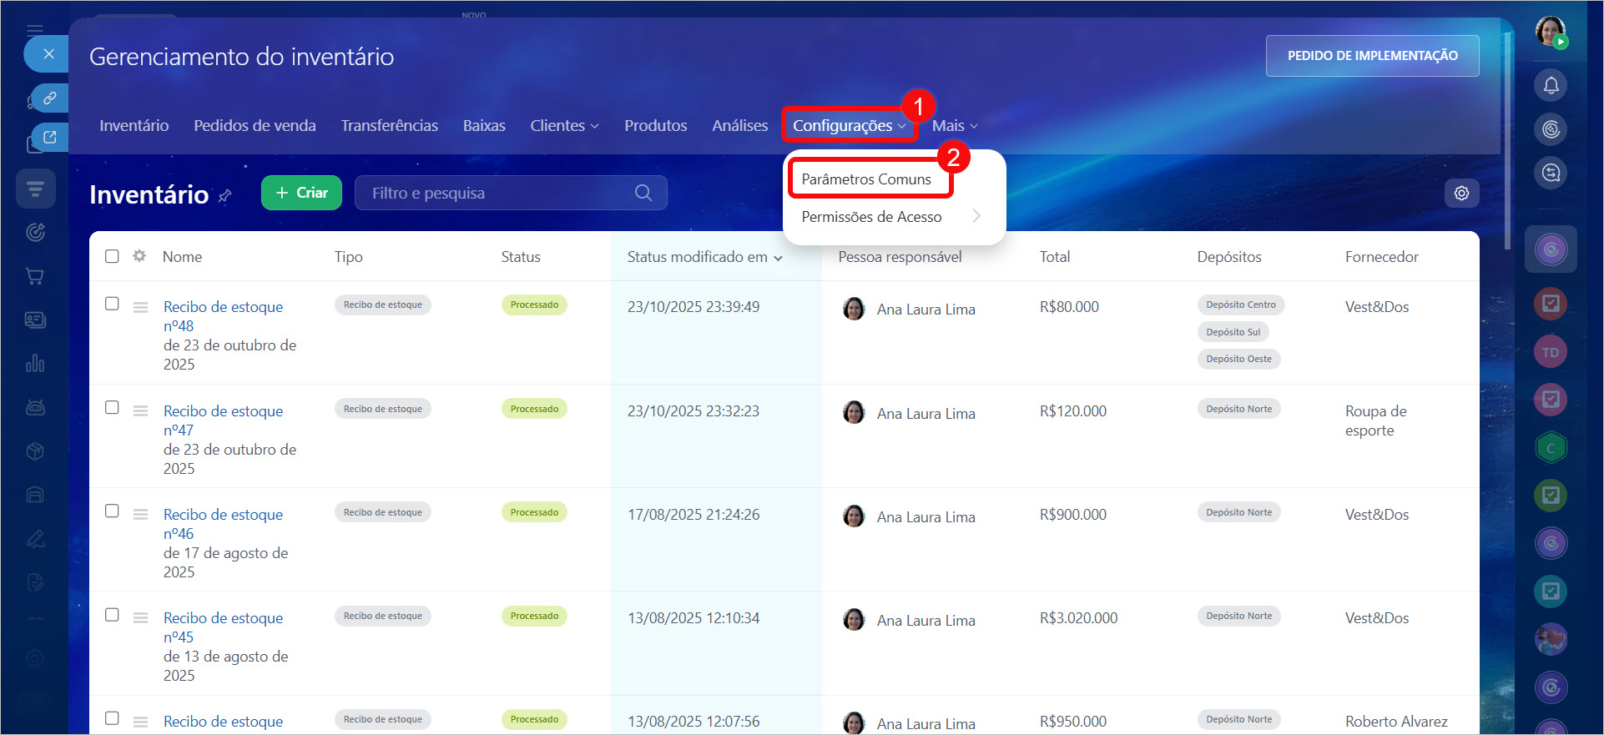Click the table columns gear icon
The width and height of the screenshot is (1604, 735).
click(x=139, y=256)
